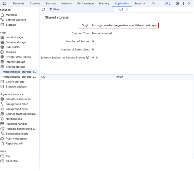Expand the more tabs chevron

(153, 4)
